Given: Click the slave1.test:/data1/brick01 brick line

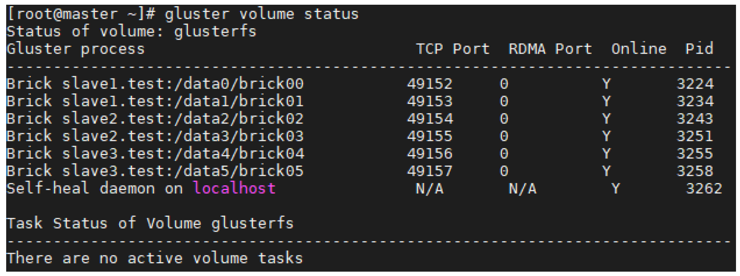Looking at the screenshot, I should pyautogui.click(x=155, y=101).
